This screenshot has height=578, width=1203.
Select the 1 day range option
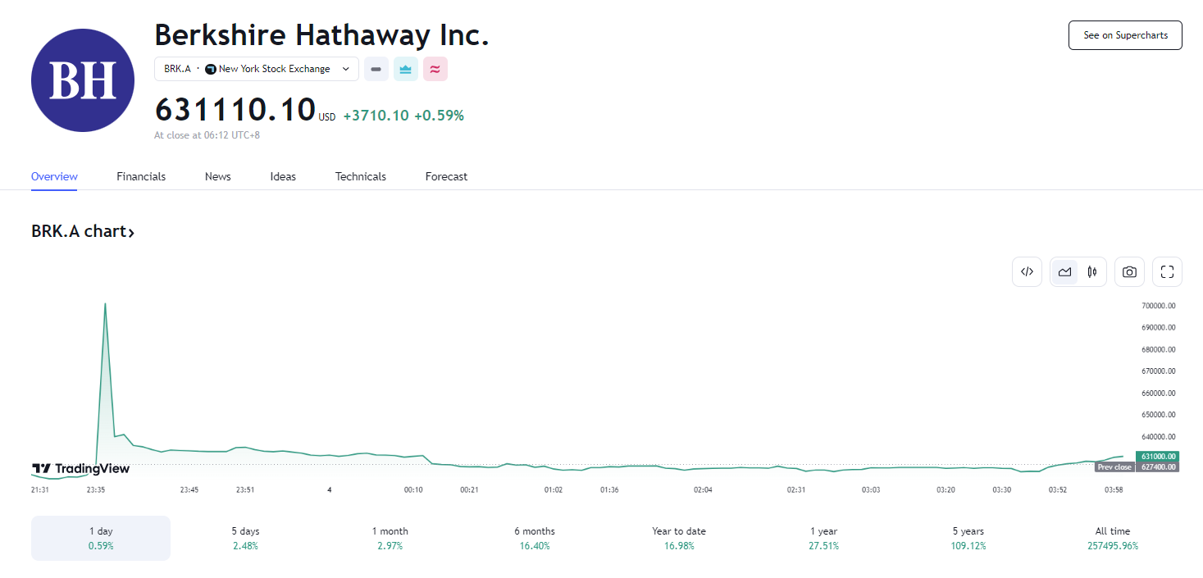[101, 538]
